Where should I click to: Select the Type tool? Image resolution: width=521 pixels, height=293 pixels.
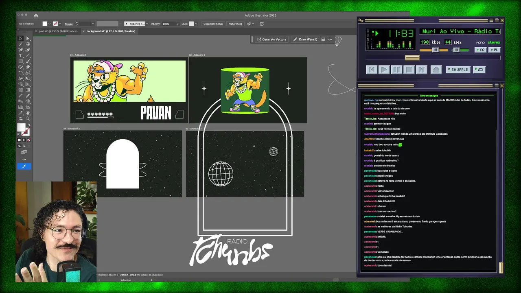coord(20,55)
